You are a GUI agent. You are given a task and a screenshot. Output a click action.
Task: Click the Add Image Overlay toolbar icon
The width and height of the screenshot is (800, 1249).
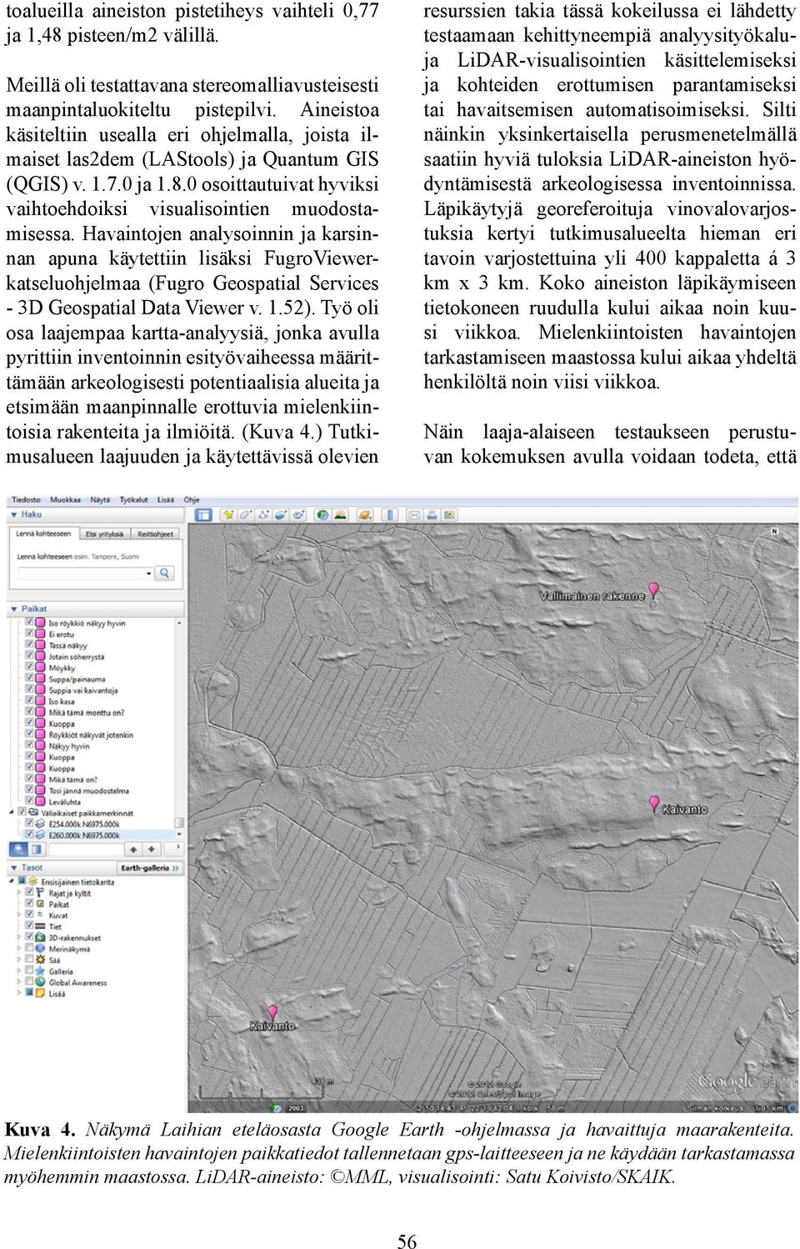tap(280, 514)
